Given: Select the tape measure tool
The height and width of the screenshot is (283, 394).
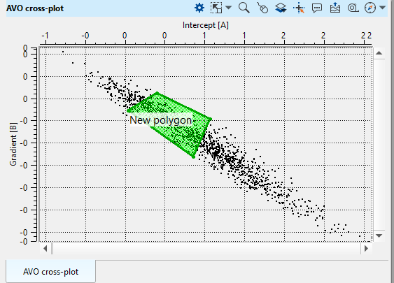Looking at the screenshot, I should (x=353, y=8).
